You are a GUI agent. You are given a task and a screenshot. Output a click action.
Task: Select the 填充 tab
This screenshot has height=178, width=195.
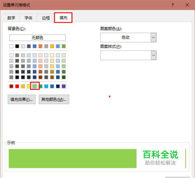tap(63, 18)
